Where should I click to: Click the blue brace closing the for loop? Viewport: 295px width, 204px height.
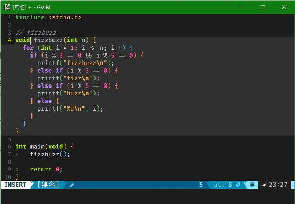tap(24, 124)
